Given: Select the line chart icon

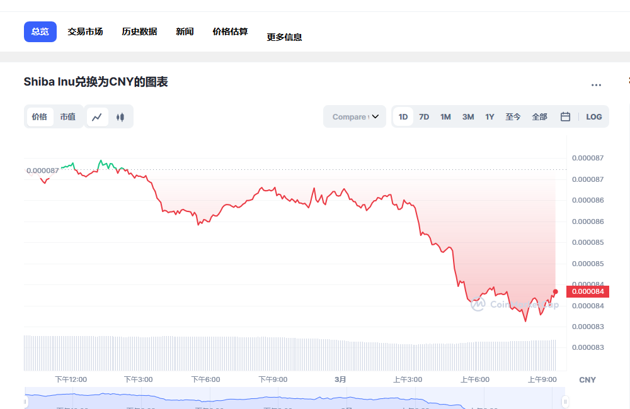Looking at the screenshot, I should (x=97, y=116).
